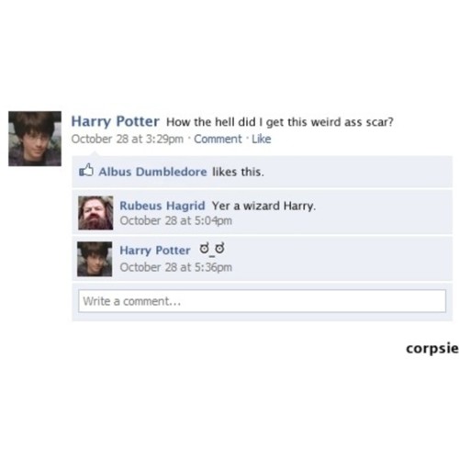459x459 pixels.
Task: Open Harry Potter's main post profile picture
Action: tap(35, 139)
